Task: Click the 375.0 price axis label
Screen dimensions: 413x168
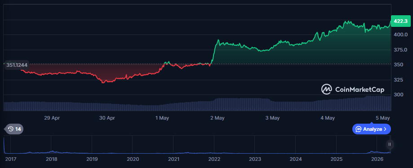Action: coord(400,50)
